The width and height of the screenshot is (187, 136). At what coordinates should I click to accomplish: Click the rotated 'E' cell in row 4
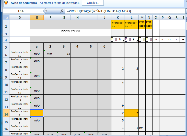[156, 39]
